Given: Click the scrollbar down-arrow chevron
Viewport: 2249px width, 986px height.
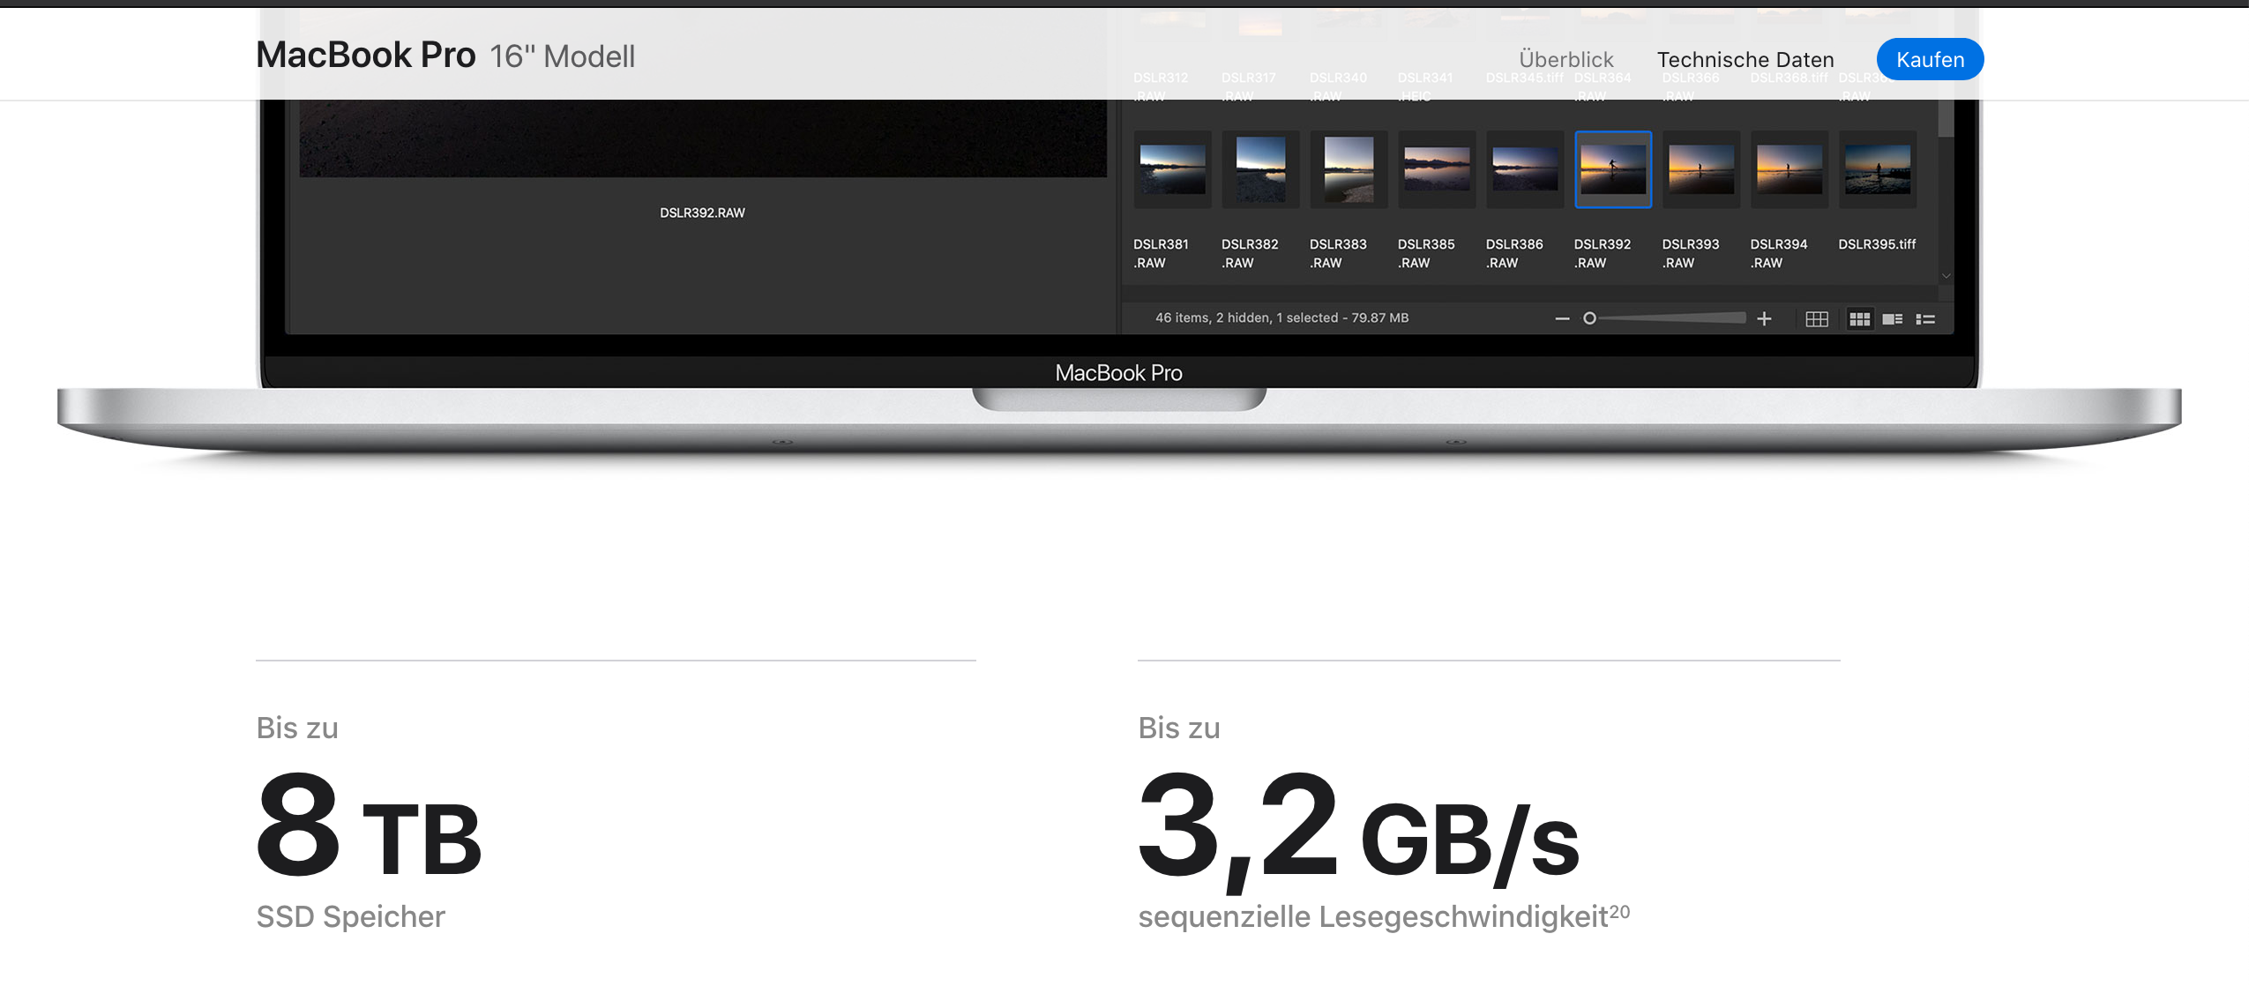Looking at the screenshot, I should coord(1946,276).
